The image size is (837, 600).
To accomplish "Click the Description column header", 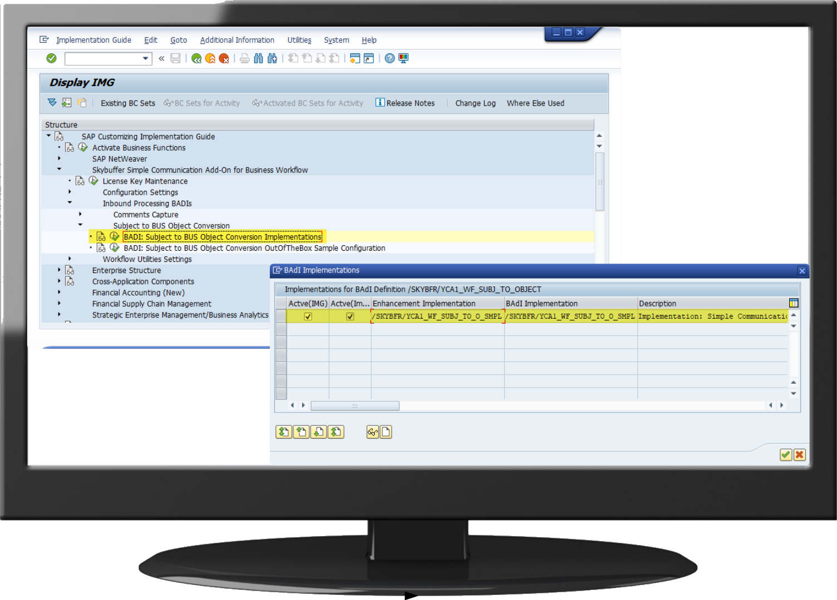I will tap(712, 304).
